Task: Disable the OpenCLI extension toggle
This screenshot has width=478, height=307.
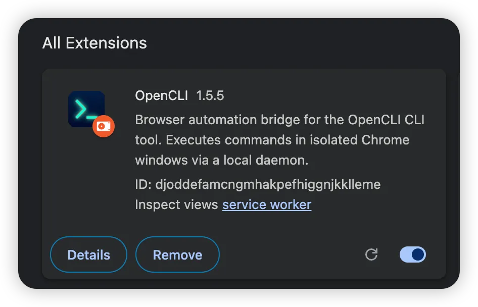Action: pos(413,254)
